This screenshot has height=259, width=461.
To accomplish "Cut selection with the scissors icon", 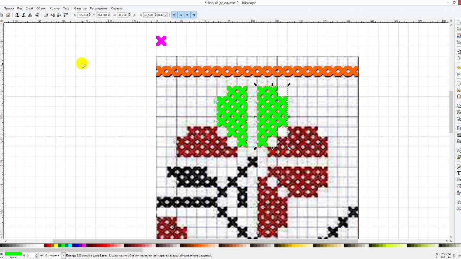I will (x=458, y=90).
